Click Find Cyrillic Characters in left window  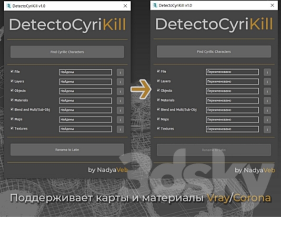pos(67,52)
